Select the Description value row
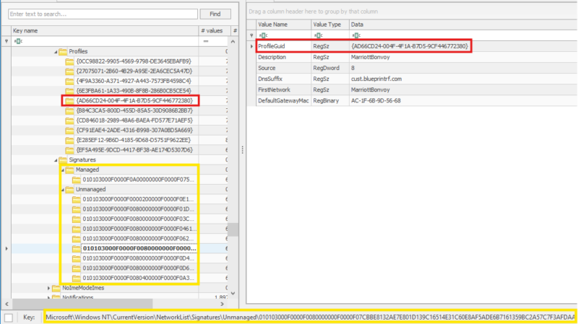Screen dimensions: 578x324 [x=275, y=57]
